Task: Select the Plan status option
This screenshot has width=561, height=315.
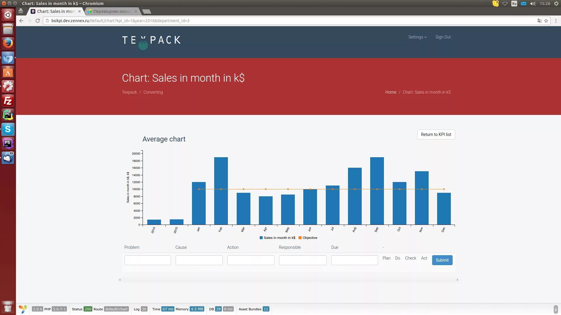Action: pyautogui.click(x=386, y=258)
